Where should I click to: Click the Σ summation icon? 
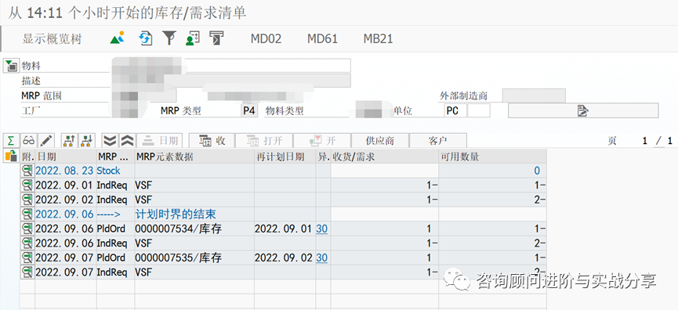[x=11, y=140]
